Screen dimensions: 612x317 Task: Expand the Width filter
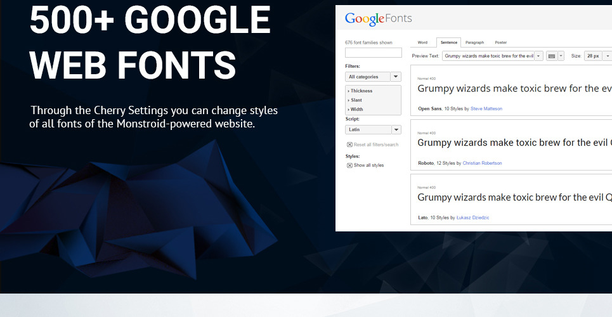coord(357,109)
